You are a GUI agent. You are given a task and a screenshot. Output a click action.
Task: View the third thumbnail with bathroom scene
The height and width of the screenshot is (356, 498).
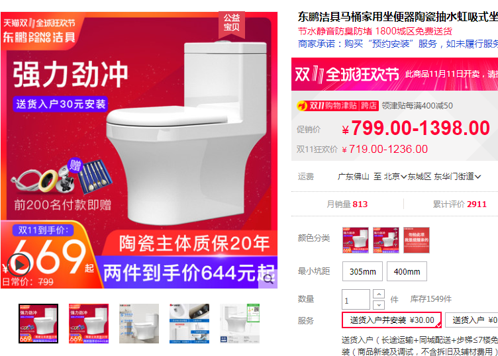[139, 324]
